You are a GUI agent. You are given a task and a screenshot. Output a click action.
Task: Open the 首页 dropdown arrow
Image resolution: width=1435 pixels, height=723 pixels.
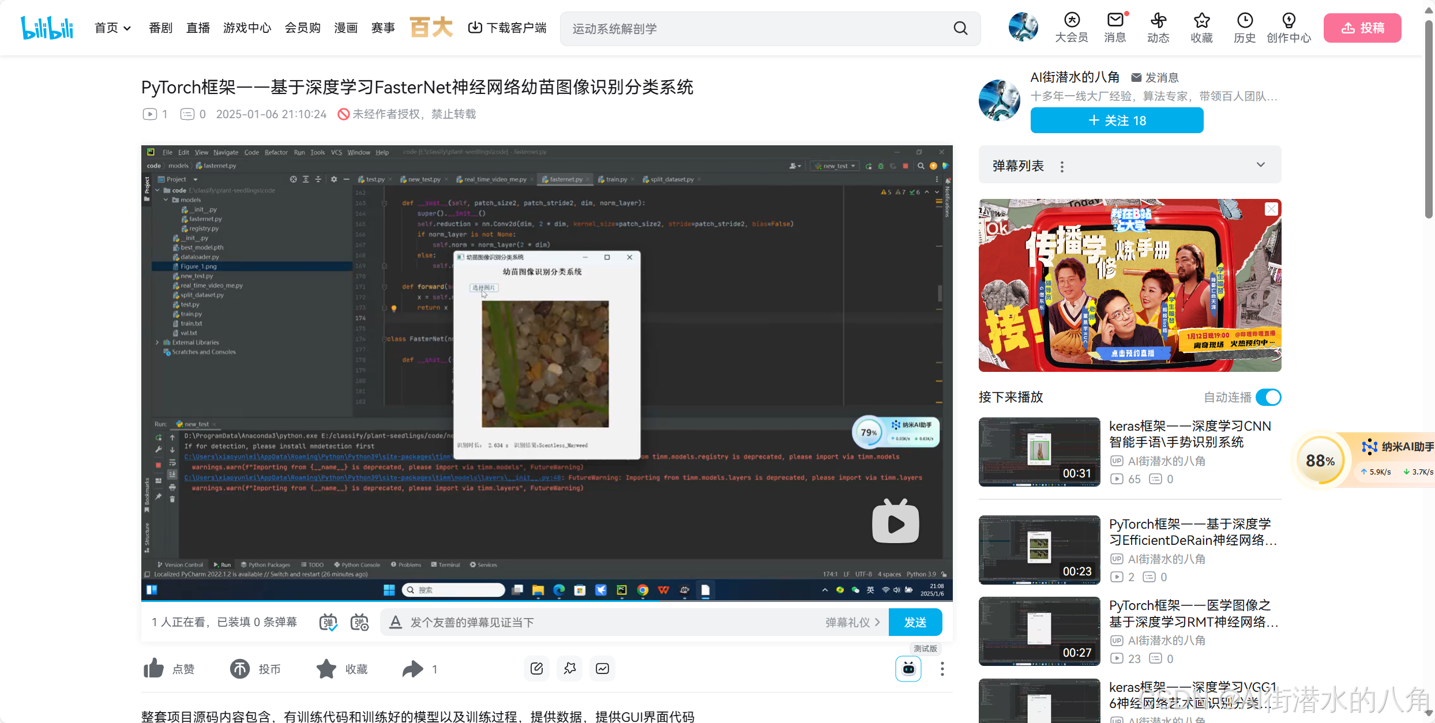click(x=127, y=28)
